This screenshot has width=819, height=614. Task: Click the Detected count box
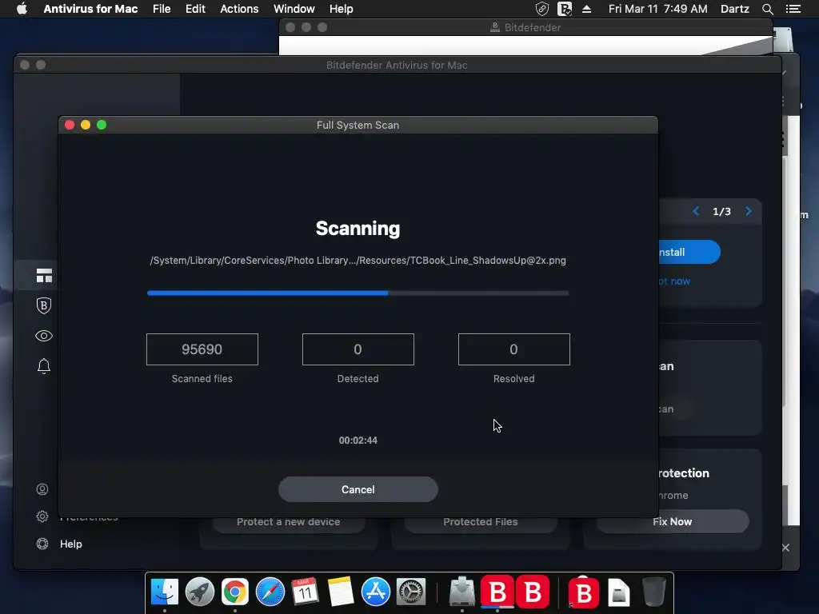point(358,349)
